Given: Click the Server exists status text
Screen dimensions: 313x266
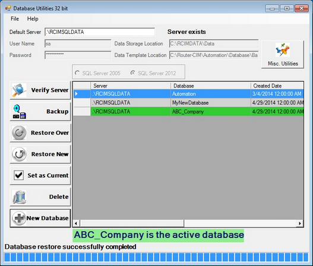Looking at the screenshot, I should [186, 31].
